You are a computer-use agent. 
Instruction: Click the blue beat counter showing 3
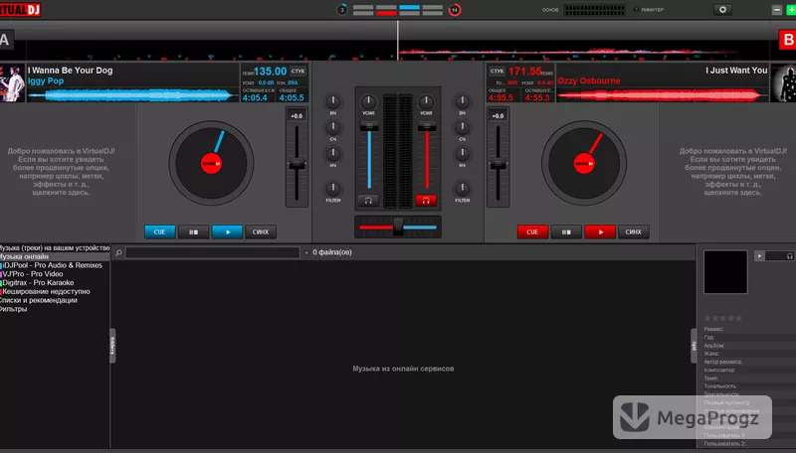[x=342, y=10]
